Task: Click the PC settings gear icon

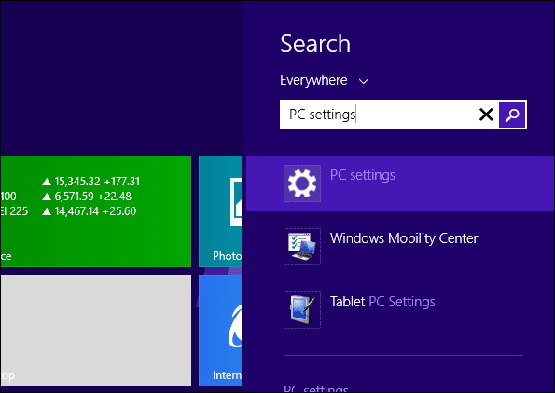Action: click(x=302, y=183)
